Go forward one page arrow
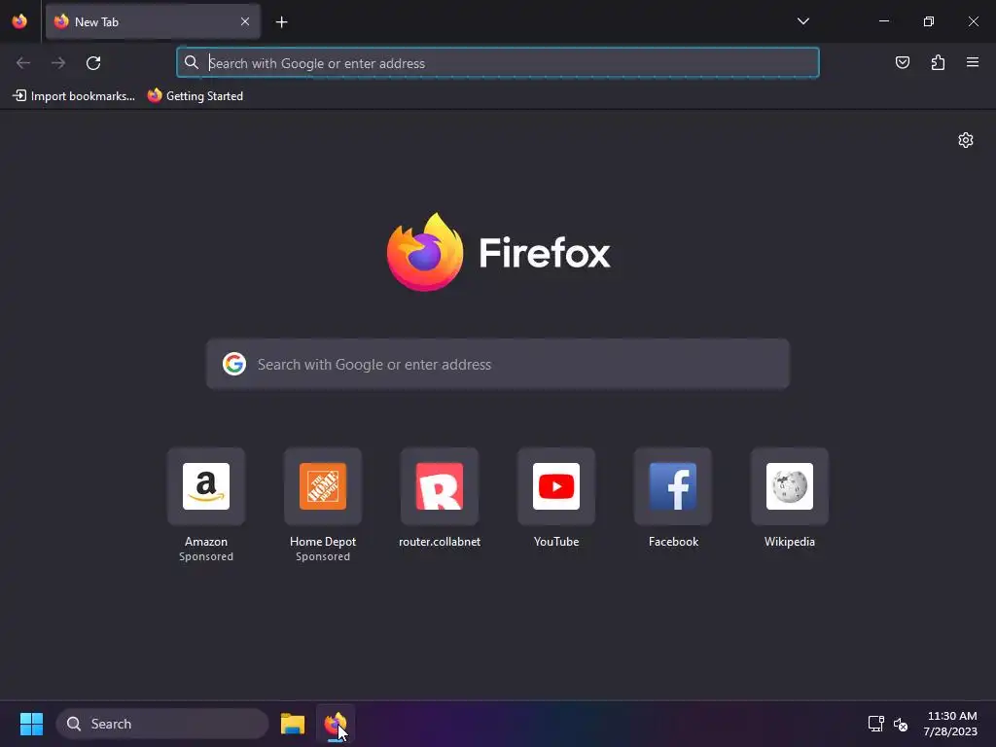The width and height of the screenshot is (996, 747). coord(58,63)
